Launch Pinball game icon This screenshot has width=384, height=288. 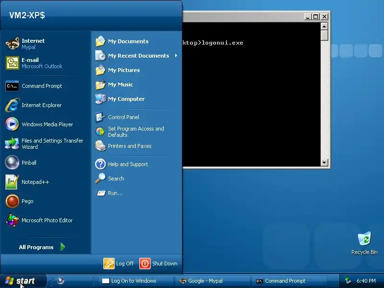(x=12, y=163)
